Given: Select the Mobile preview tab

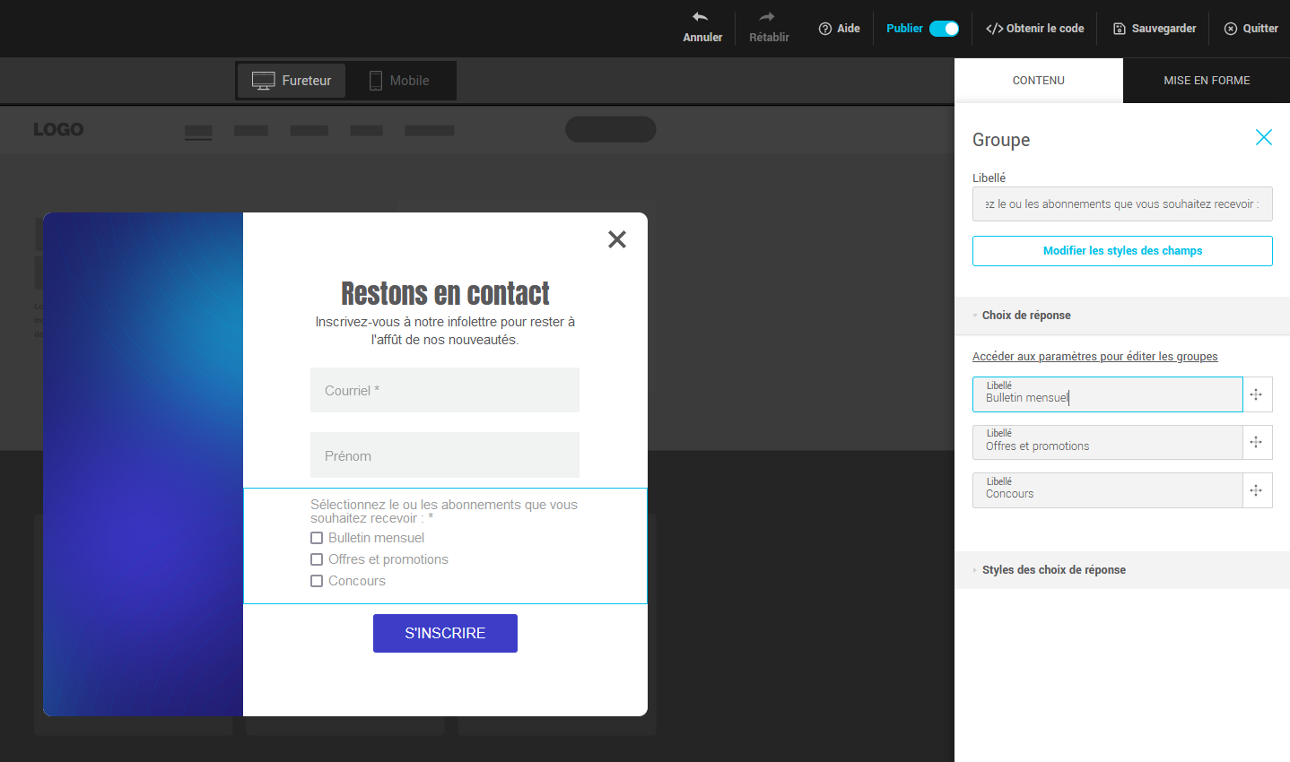Looking at the screenshot, I should (399, 81).
